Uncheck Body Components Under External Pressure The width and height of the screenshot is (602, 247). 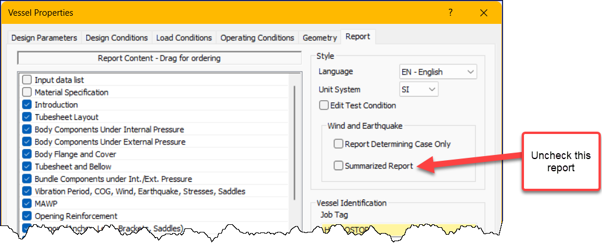(27, 142)
